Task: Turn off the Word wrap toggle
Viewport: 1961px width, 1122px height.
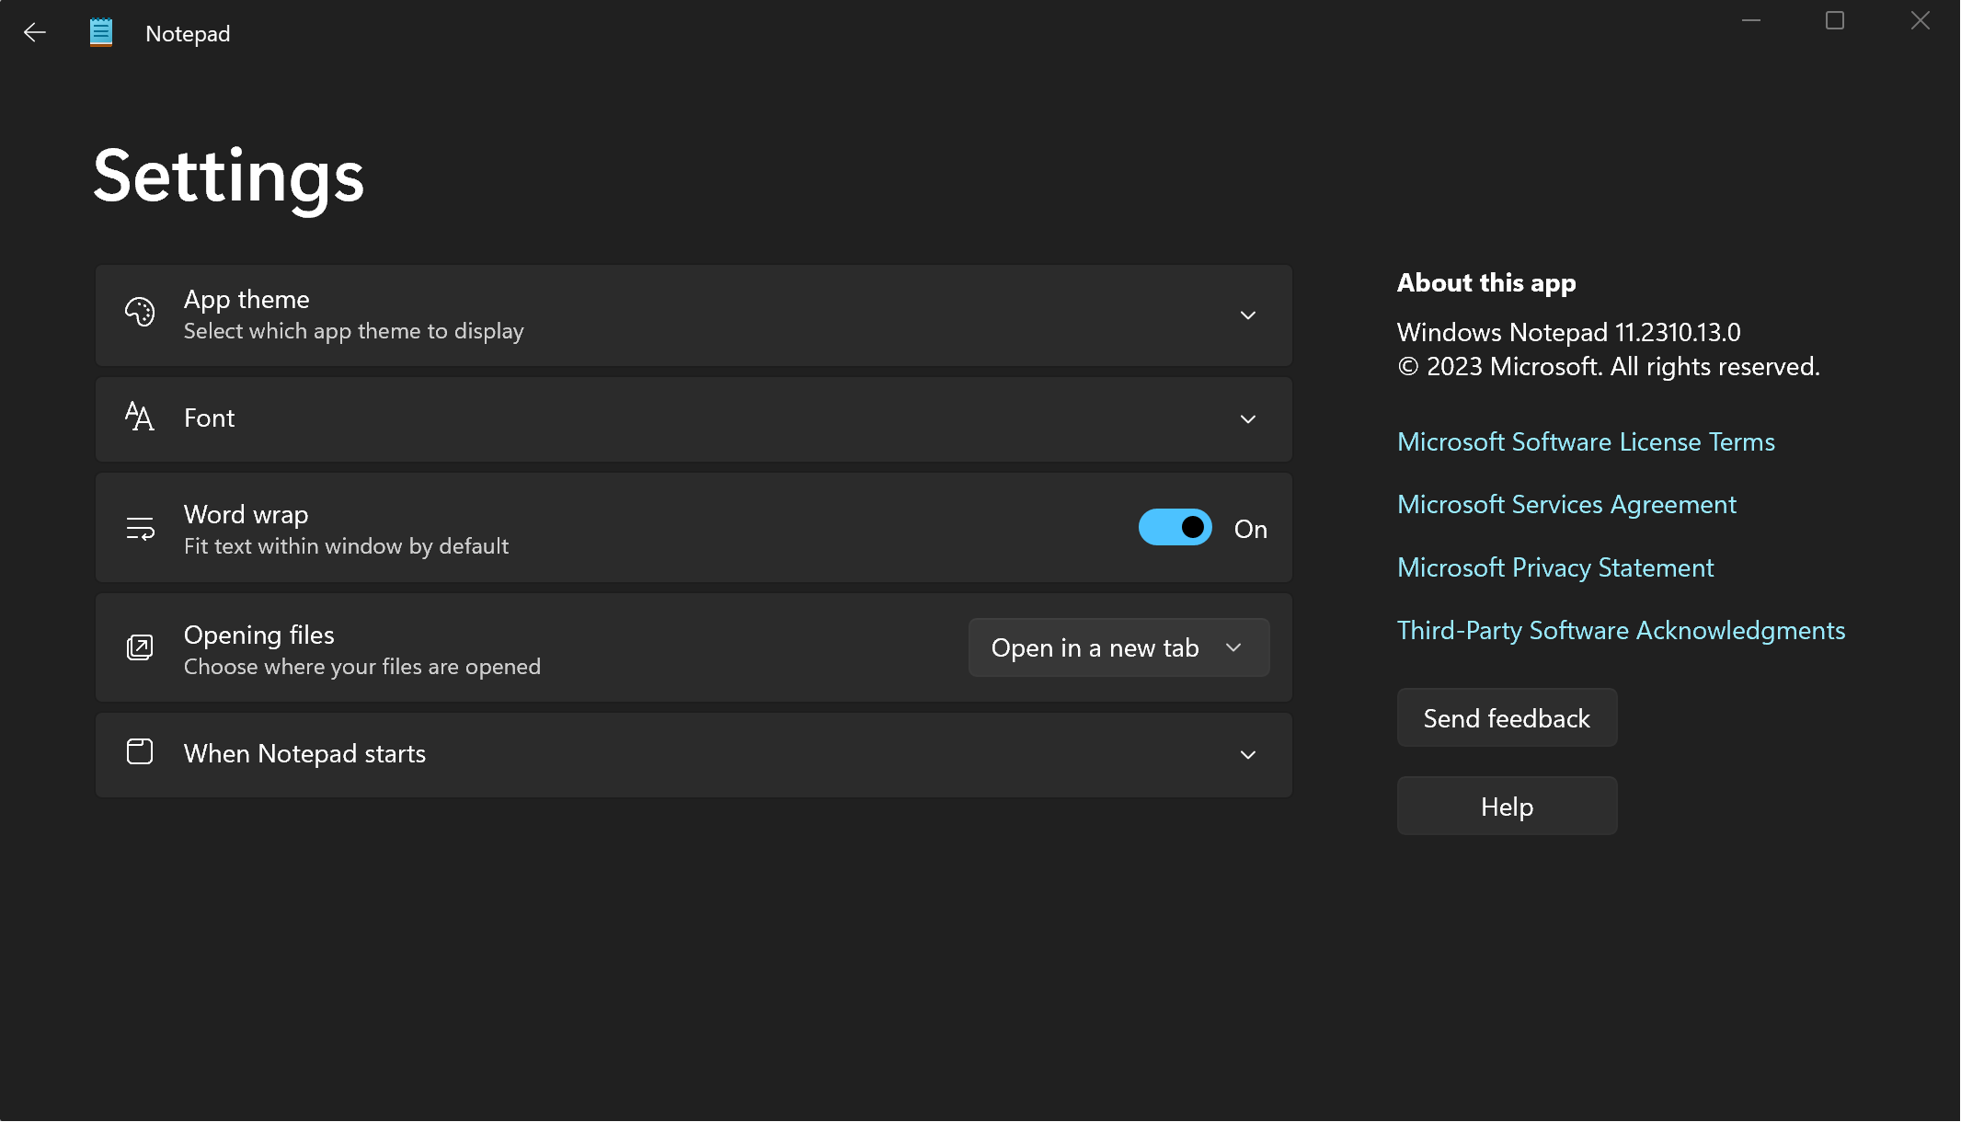Action: pyautogui.click(x=1175, y=528)
